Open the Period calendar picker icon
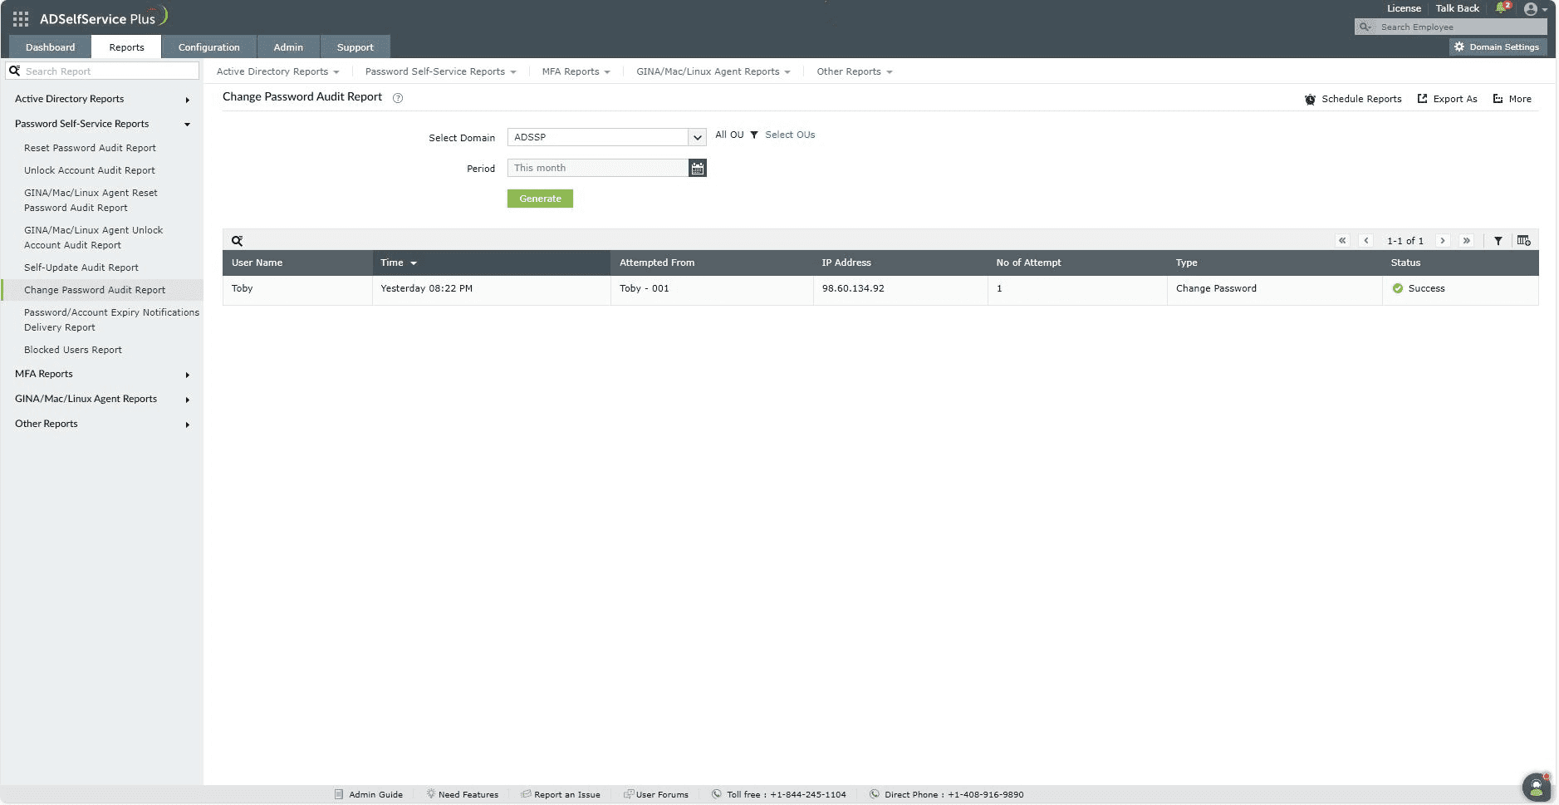The width and height of the screenshot is (1559, 805). tap(698, 168)
